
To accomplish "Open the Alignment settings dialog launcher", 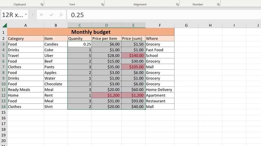I will click(177, 4).
